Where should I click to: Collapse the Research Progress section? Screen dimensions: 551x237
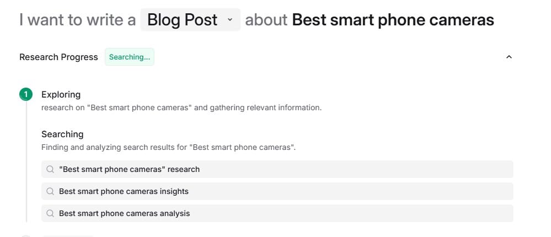(509, 57)
